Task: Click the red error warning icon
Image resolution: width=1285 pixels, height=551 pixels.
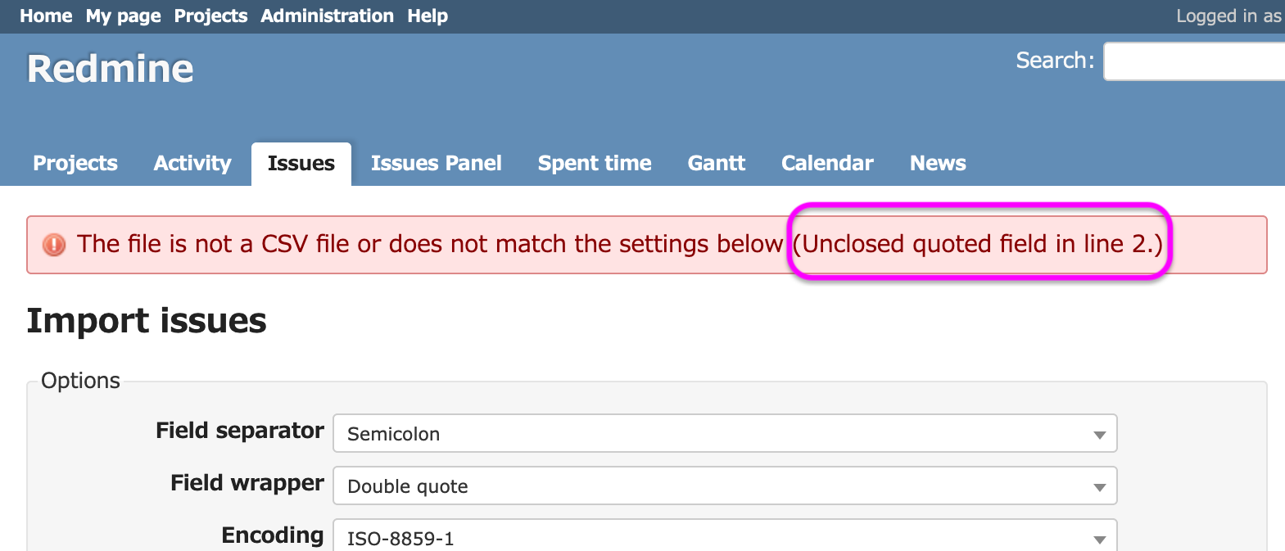Action: coord(54,244)
